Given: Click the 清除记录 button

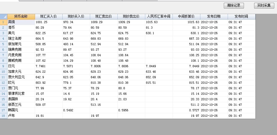Looking at the screenshot, I should [234, 6].
